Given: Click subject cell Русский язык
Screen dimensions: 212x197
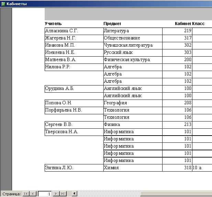Looking at the screenshot, I should [x=133, y=53].
